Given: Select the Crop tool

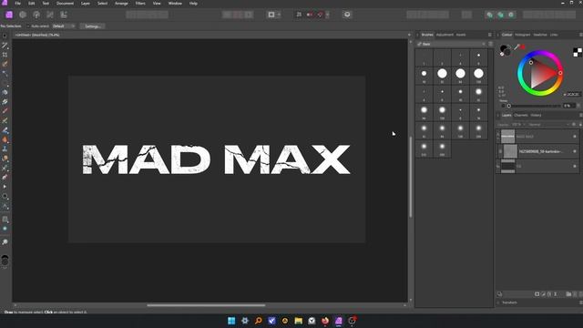Looking at the screenshot, I should 5,55.
